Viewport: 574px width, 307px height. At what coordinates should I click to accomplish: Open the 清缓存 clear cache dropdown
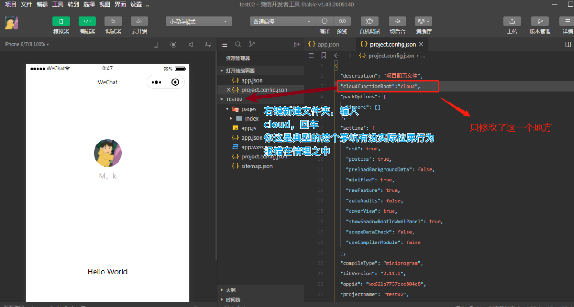(423, 22)
